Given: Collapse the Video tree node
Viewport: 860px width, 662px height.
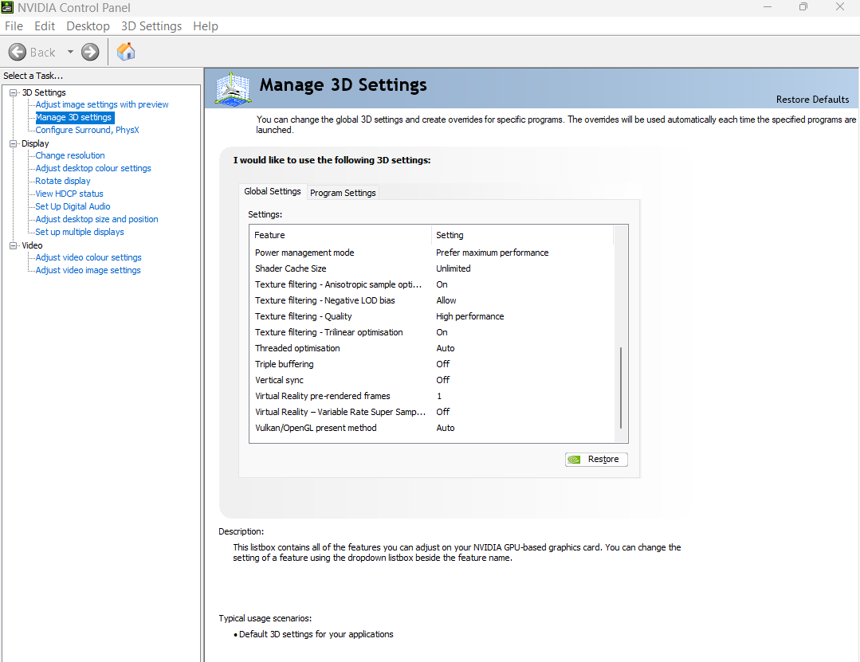Looking at the screenshot, I should point(14,245).
